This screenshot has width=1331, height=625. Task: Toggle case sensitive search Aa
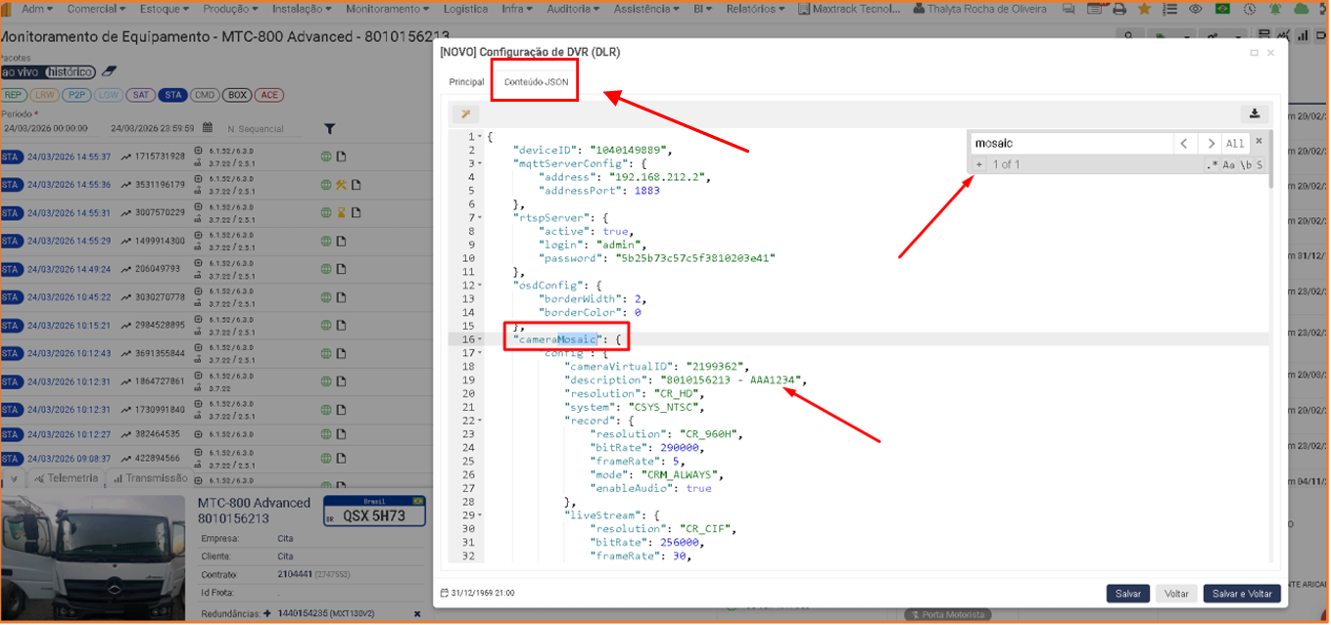1228,165
